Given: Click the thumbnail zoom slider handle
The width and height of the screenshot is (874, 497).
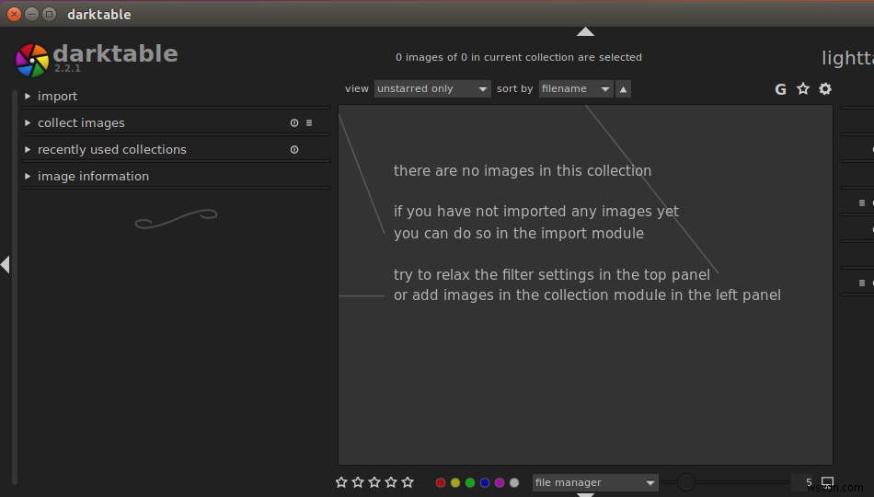Looking at the screenshot, I should coord(686,482).
